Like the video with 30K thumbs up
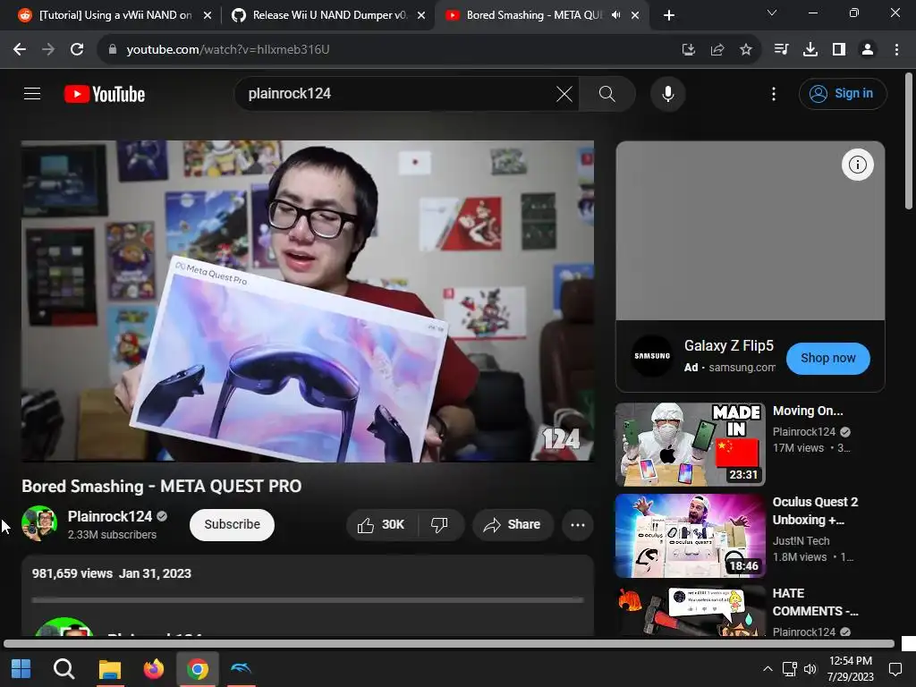 382,524
